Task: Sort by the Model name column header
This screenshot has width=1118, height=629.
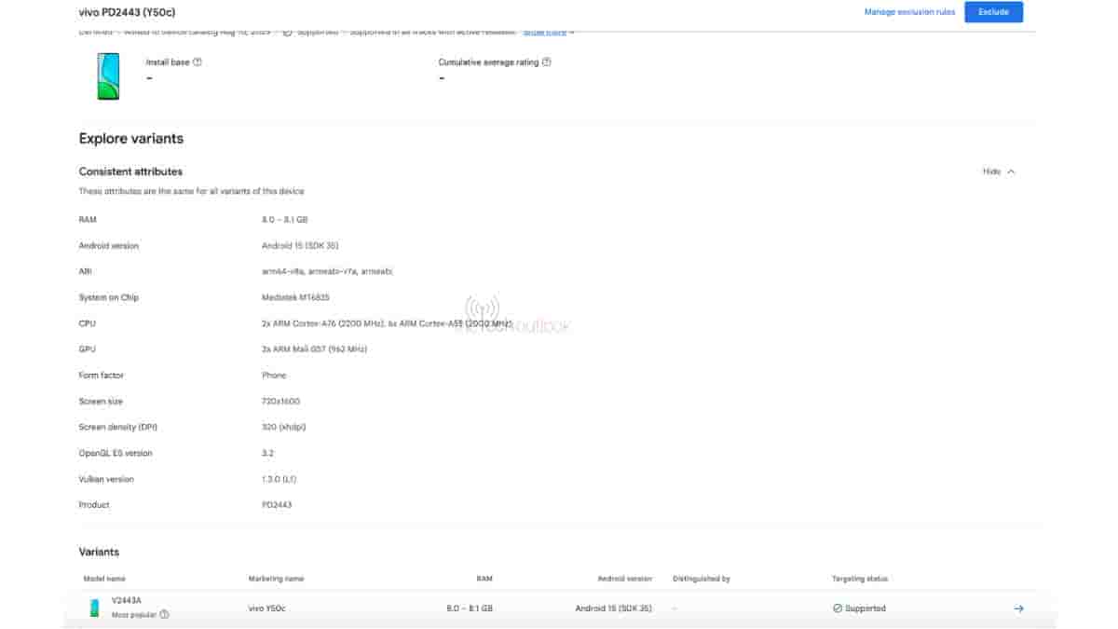Action: pos(104,579)
